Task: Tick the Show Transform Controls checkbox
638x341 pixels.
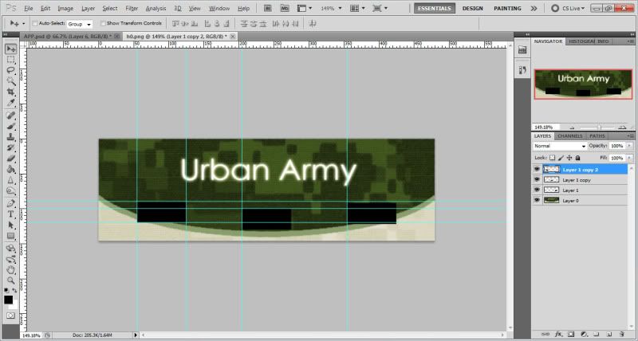Action: pyautogui.click(x=102, y=24)
